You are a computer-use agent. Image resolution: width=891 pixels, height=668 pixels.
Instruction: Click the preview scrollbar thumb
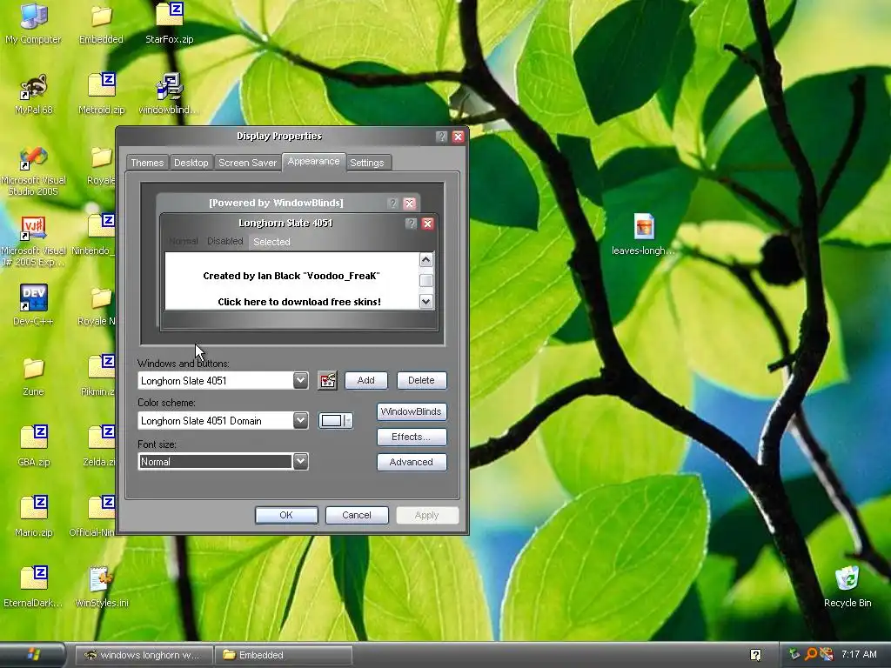click(426, 281)
